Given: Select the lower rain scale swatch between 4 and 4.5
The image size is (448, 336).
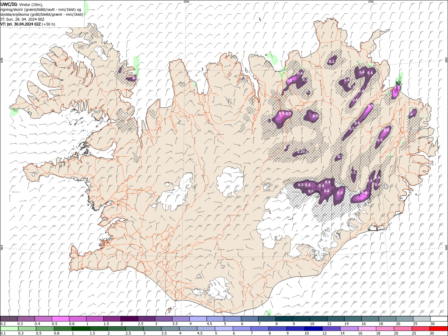Looking at the screenshot, I should [x=188, y=329].
